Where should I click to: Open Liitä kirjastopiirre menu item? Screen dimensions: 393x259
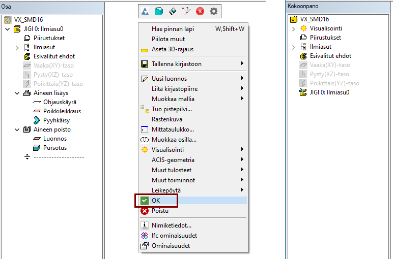(x=193, y=89)
